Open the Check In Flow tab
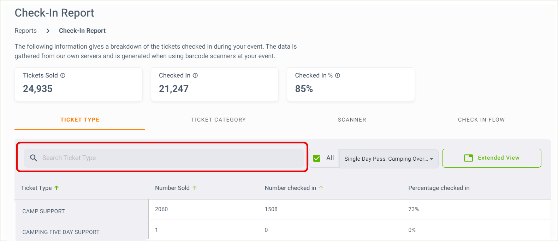Viewport: 558px width, 241px height. coord(481,120)
